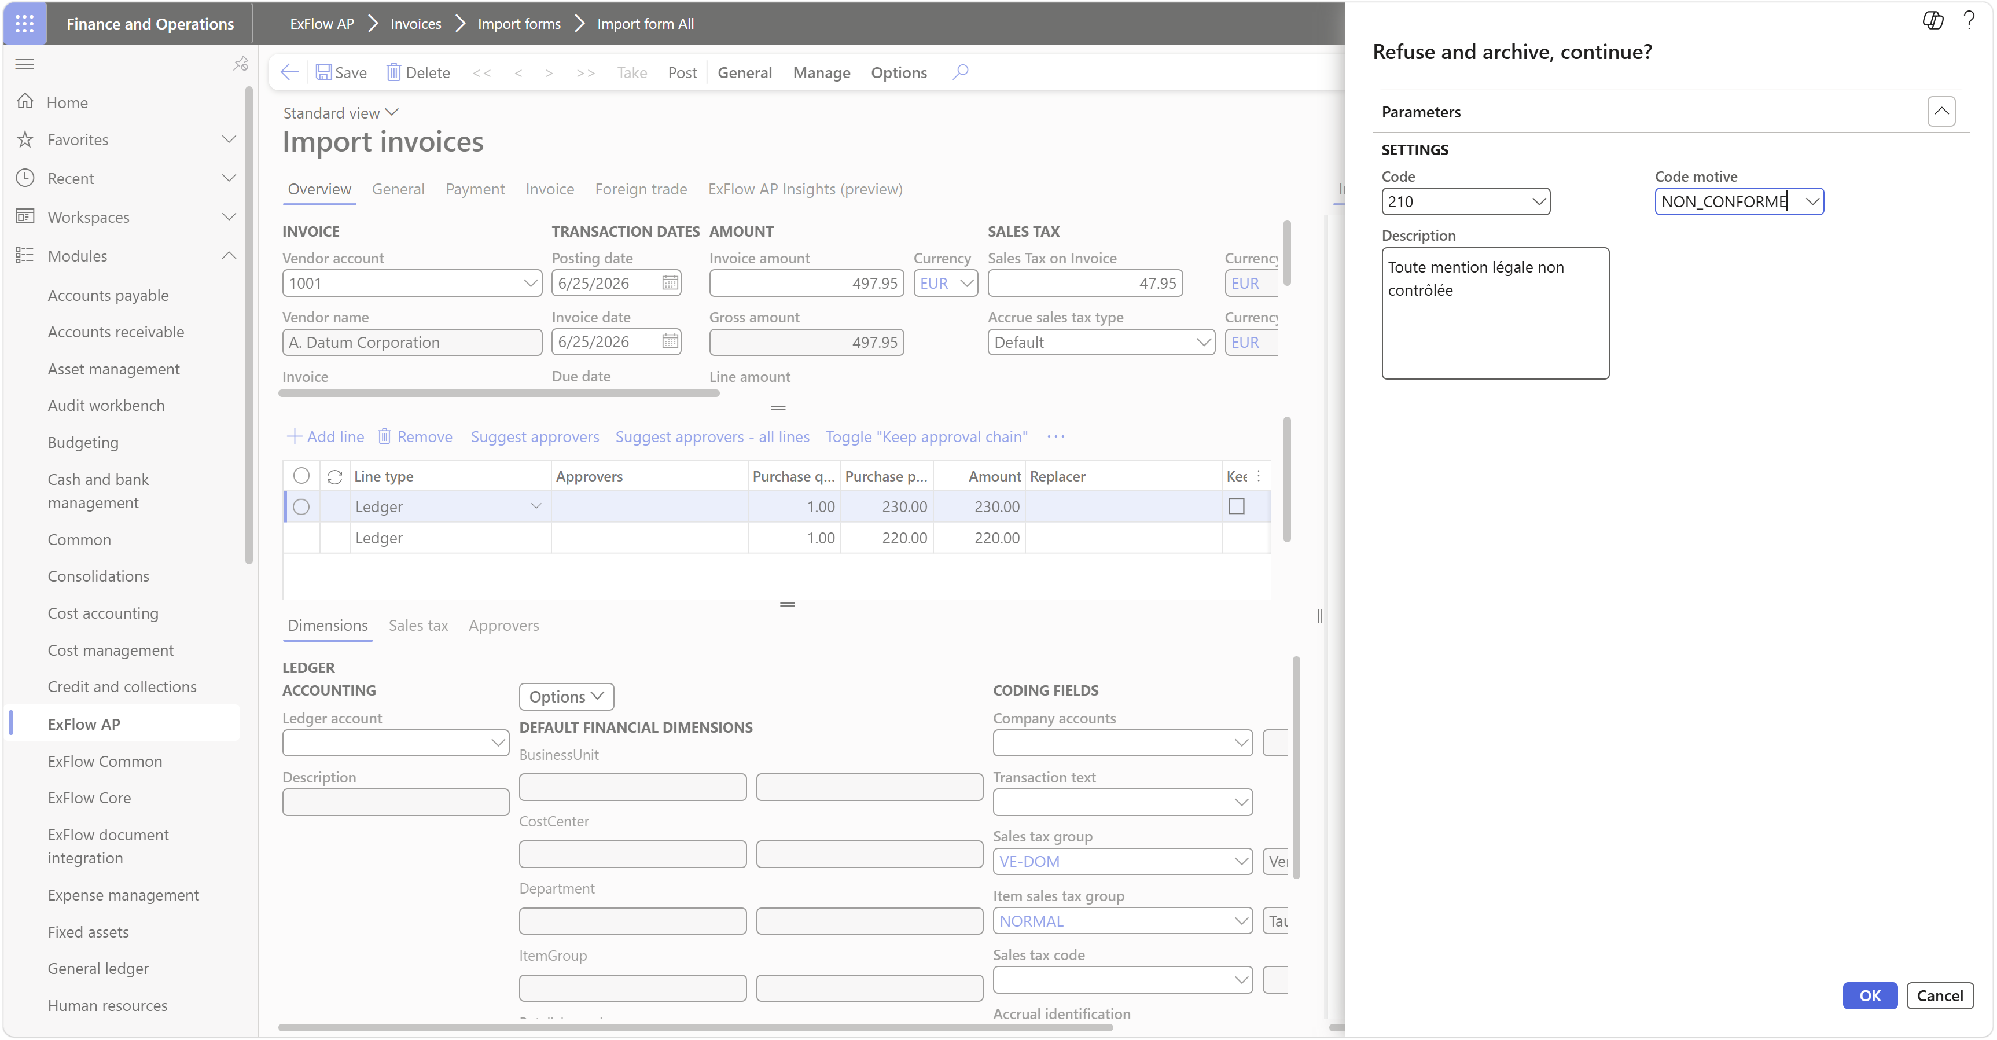This screenshot has width=1997, height=1040.
Task: Collapse the Modules section
Action: 229,255
